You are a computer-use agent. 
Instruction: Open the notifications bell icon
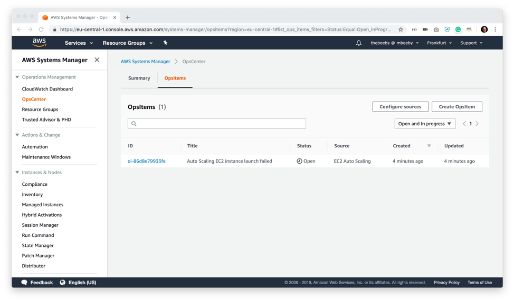pos(359,43)
